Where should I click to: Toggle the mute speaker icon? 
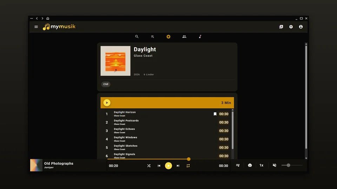[275, 166]
